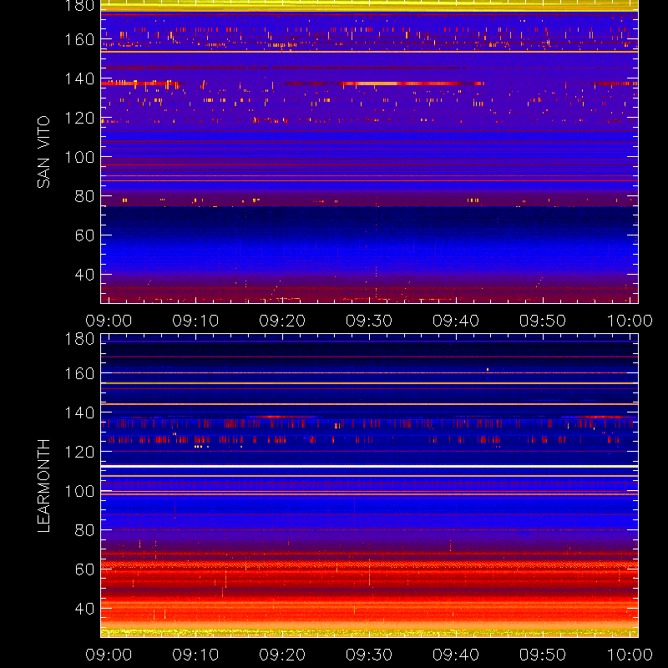Click inside the San Vito spectrogram plot
Image resolution: width=668 pixels, height=668 pixels.
[369, 152]
